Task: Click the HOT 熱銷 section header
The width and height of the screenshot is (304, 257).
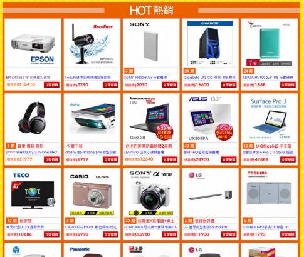Action: coord(152,10)
